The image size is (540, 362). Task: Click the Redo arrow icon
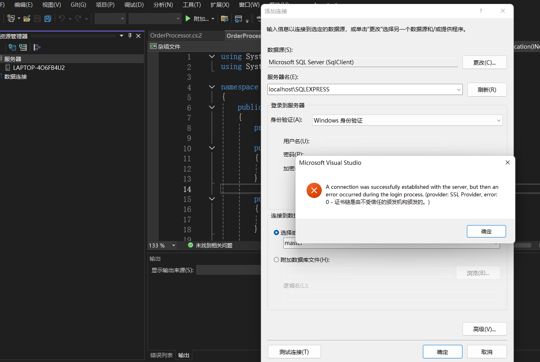[x=78, y=18]
